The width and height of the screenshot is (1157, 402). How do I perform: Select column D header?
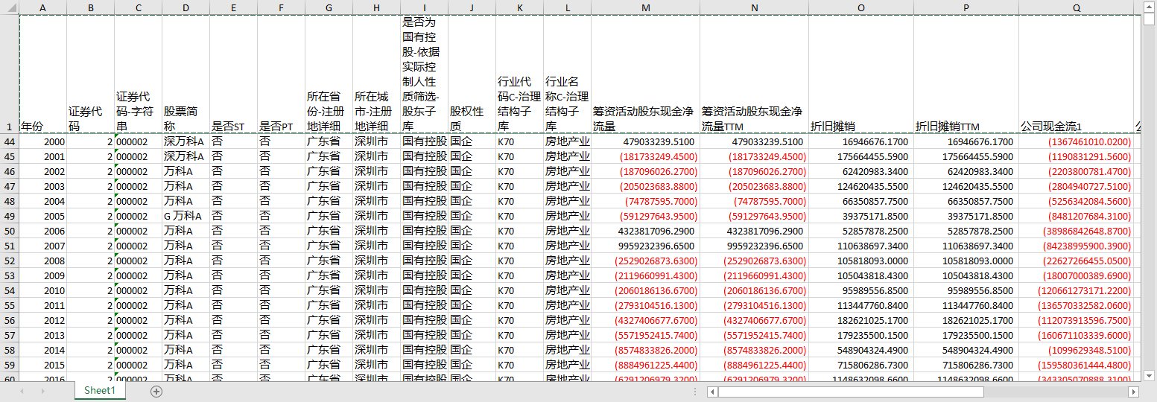pos(186,7)
